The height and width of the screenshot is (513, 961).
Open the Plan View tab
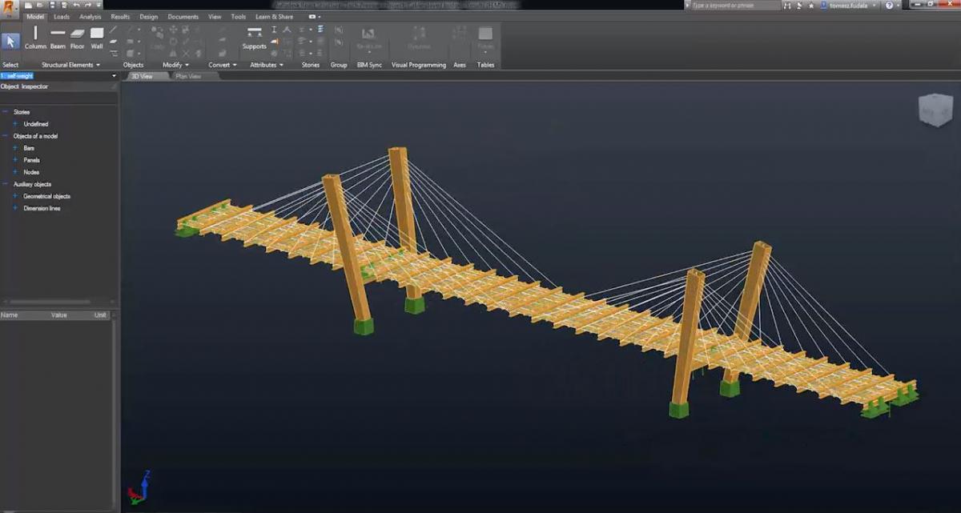tap(189, 76)
